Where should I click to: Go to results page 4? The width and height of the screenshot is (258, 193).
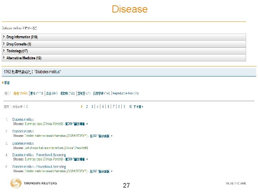pyautogui.click(x=97, y=107)
